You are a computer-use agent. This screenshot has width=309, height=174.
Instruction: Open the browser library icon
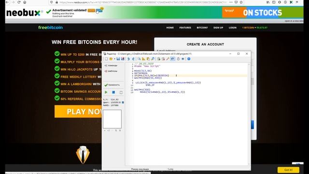(x=268, y=2)
